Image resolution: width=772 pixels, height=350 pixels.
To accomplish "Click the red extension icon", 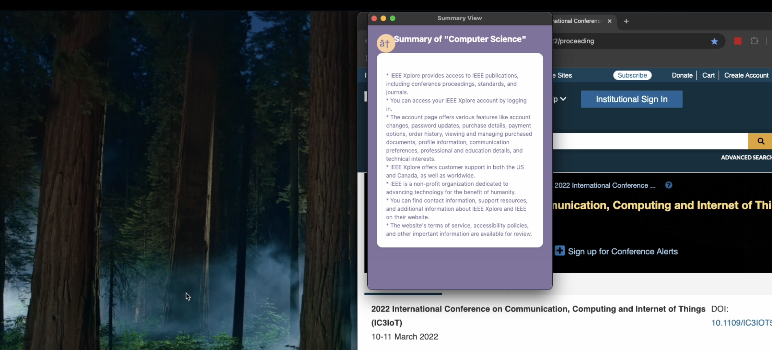I will pyautogui.click(x=738, y=41).
